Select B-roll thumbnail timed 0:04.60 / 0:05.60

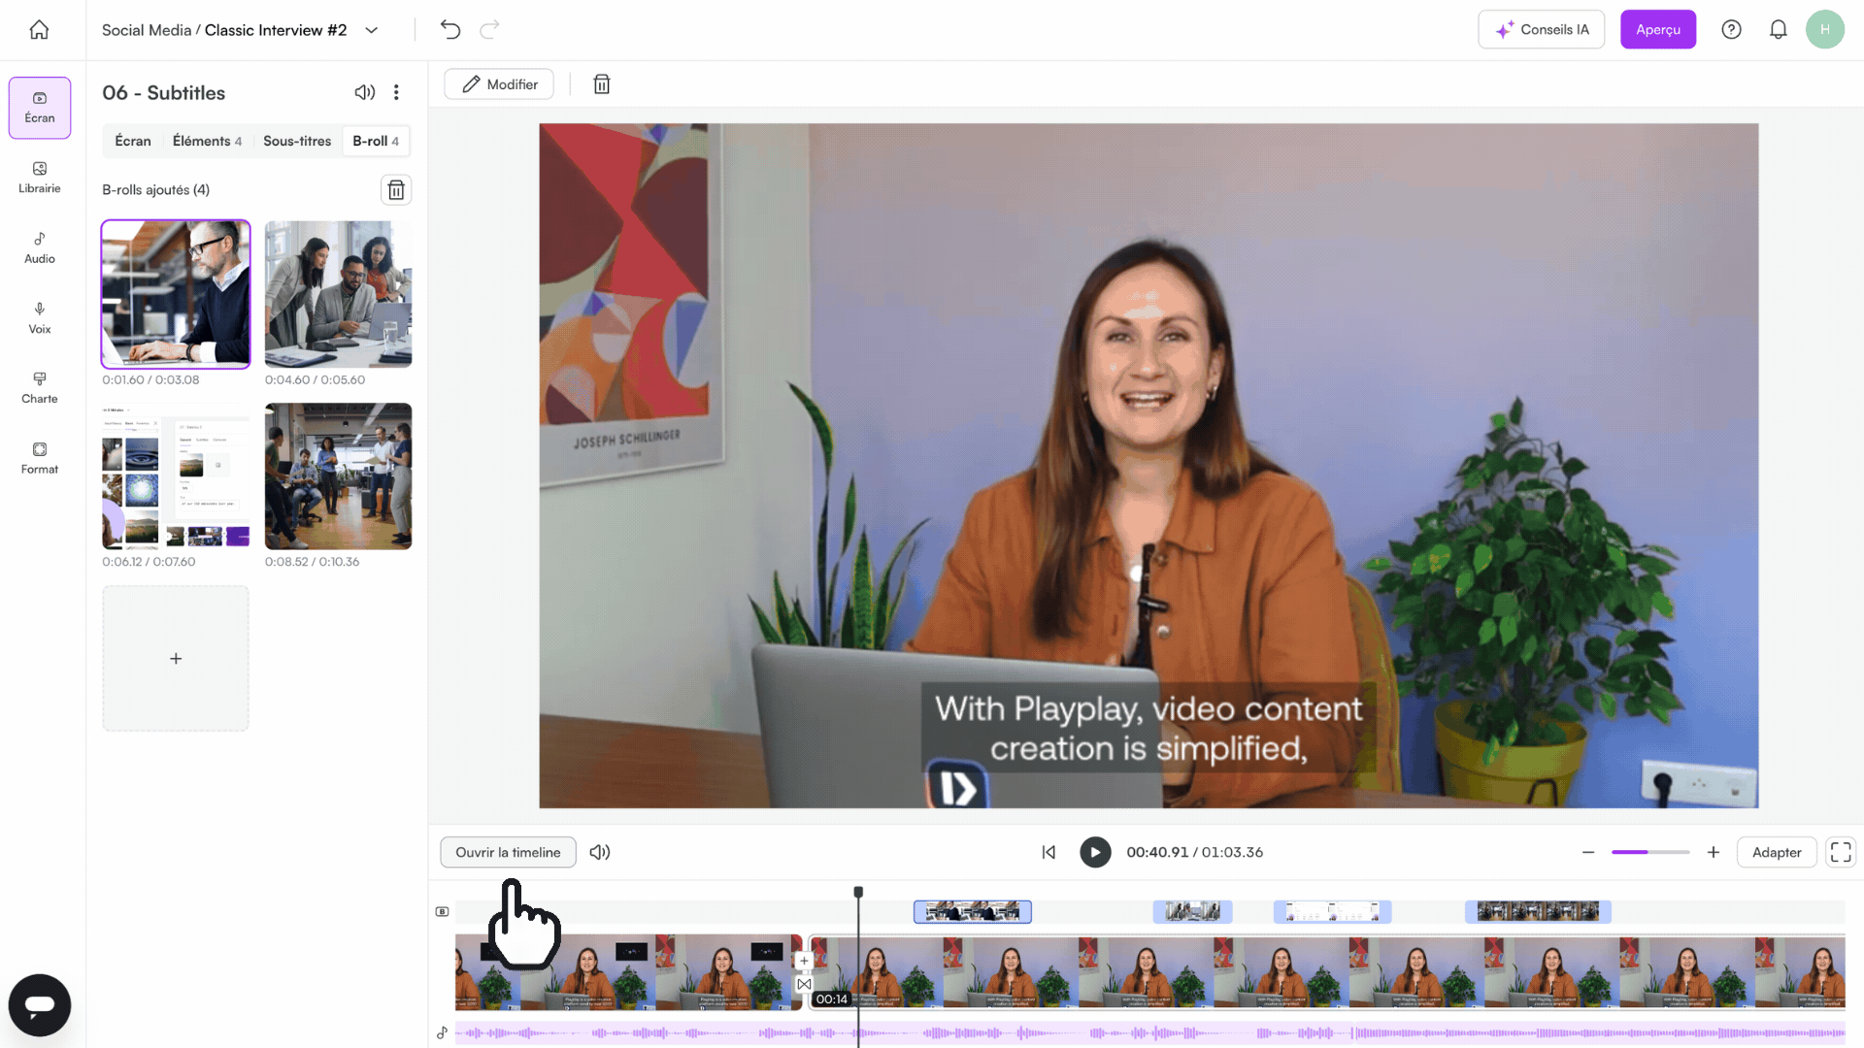(x=338, y=294)
